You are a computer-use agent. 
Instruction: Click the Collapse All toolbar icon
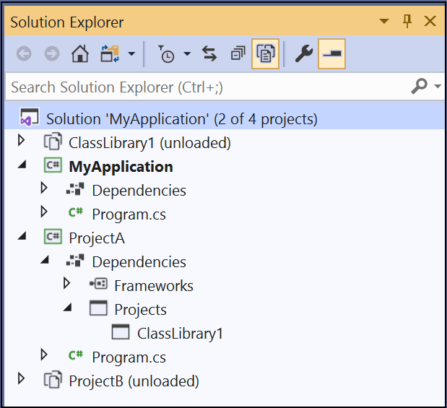click(x=238, y=53)
